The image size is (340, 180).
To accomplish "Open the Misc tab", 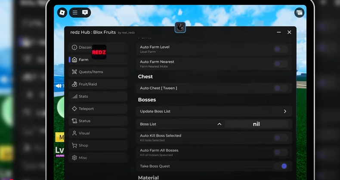I will click(98, 158).
